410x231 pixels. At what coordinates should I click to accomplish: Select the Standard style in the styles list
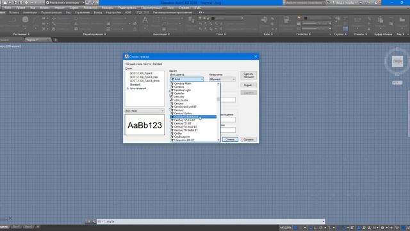(135, 85)
